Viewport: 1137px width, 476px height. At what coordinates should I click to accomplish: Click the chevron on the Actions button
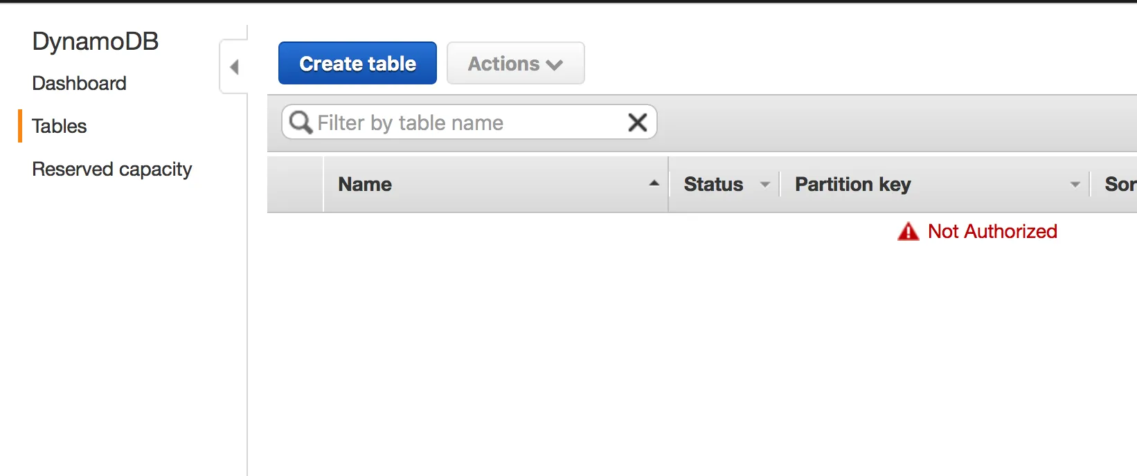(554, 65)
